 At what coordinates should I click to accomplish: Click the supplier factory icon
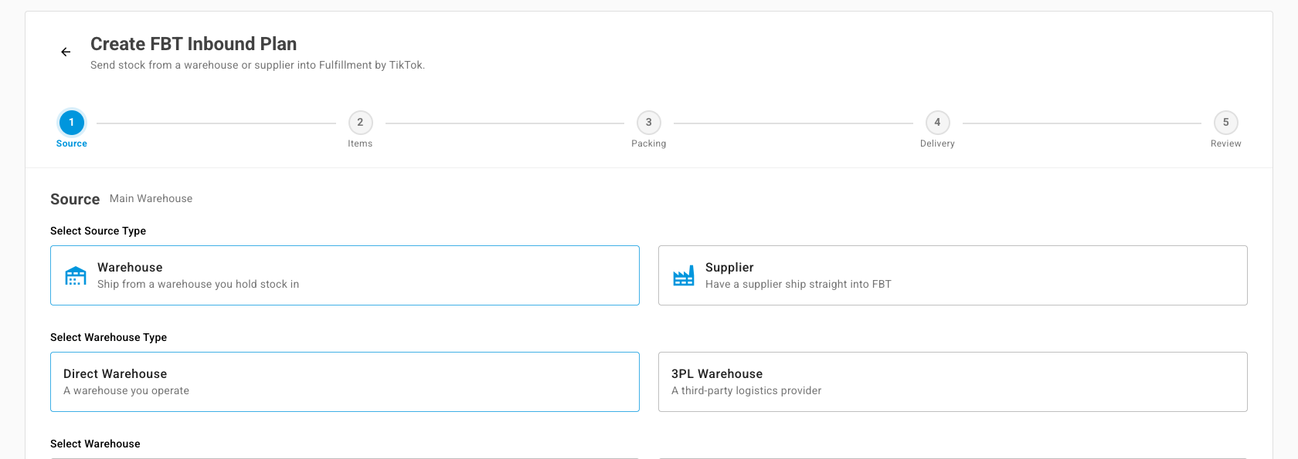tap(684, 275)
